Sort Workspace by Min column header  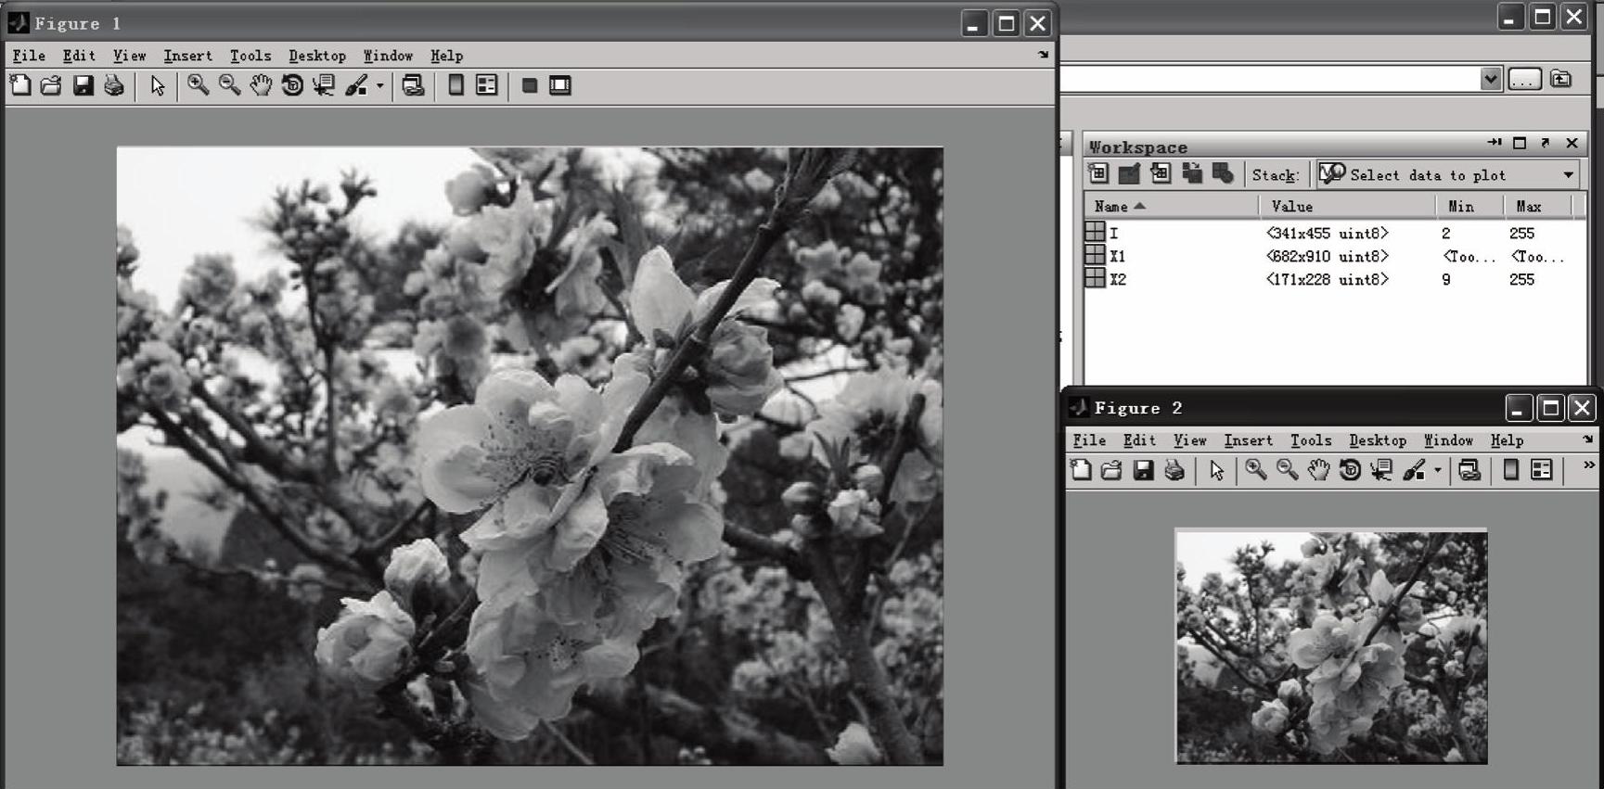[1469, 206]
